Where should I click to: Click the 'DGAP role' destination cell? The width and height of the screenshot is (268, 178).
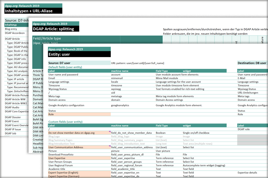(x=244, y=129)
